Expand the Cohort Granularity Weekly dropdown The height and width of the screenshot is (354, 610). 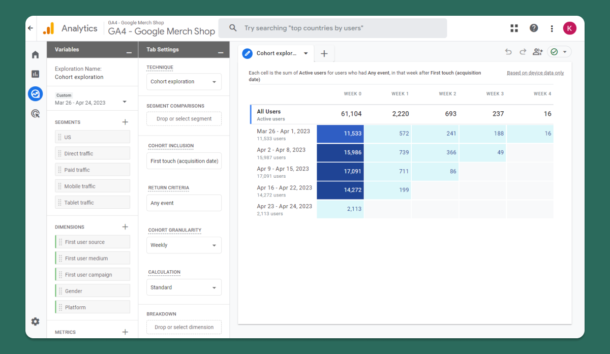[x=184, y=245]
